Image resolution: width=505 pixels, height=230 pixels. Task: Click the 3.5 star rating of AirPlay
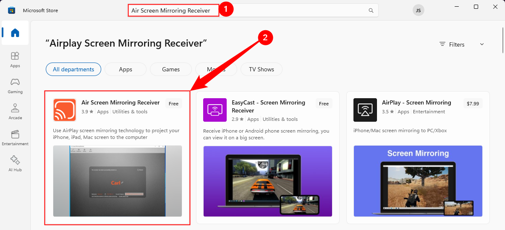coord(388,112)
